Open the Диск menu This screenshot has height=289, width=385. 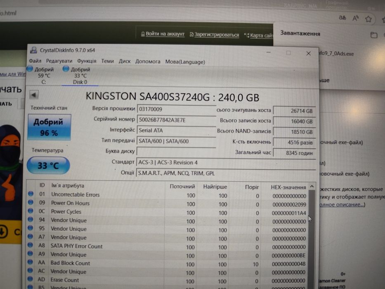click(125, 61)
